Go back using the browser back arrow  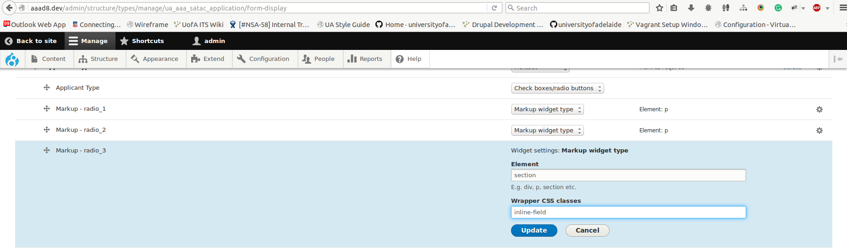(9, 8)
